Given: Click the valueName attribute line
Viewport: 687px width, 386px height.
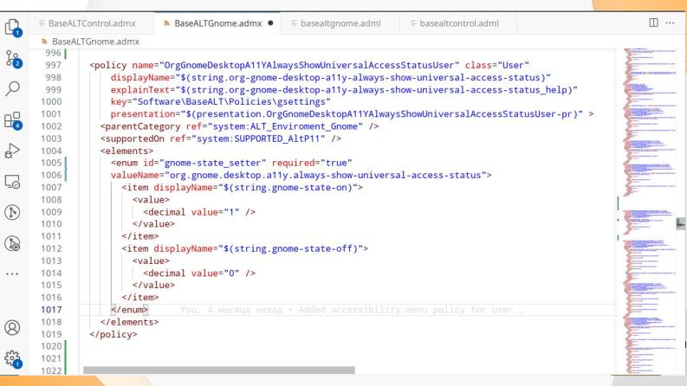Looking at the screenshot, I should coord(301,176).
